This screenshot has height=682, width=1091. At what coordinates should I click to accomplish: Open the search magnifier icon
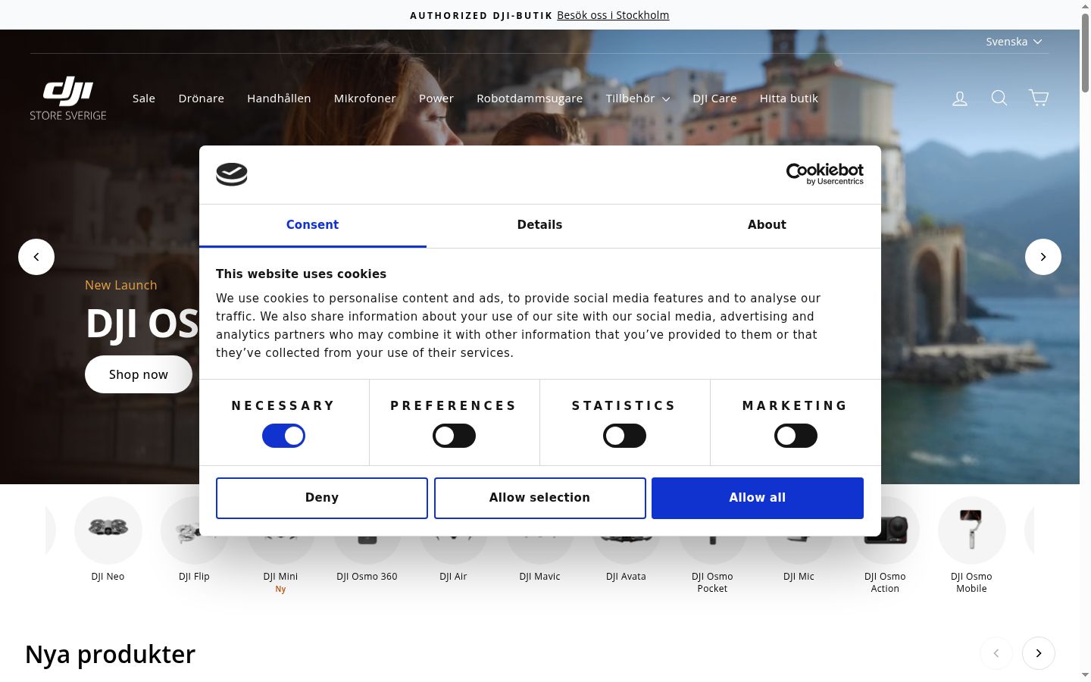(999, 98)
